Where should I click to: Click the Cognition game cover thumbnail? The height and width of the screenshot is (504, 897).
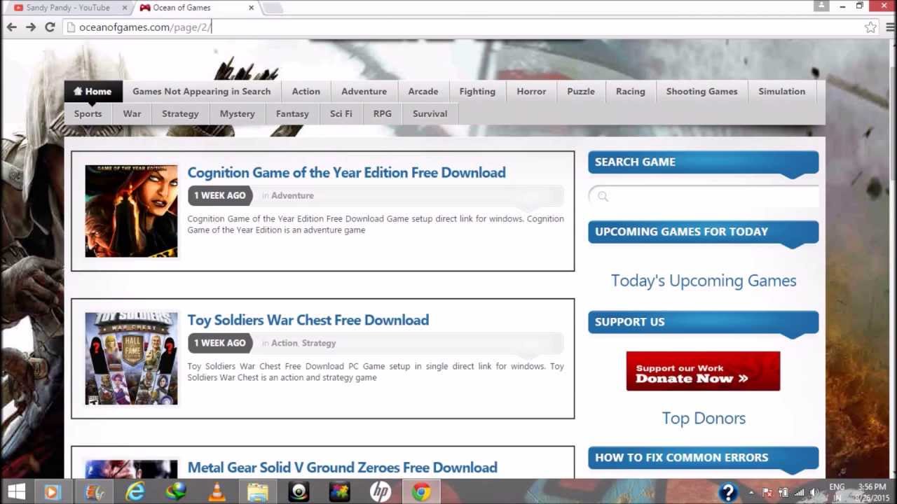click(x=131, y=211)
